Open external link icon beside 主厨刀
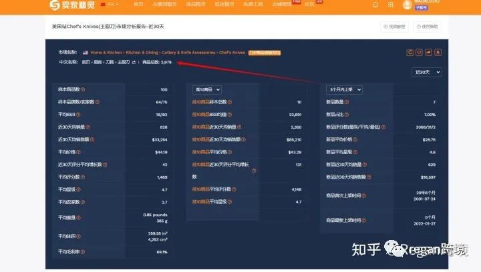 coord(134,63)
